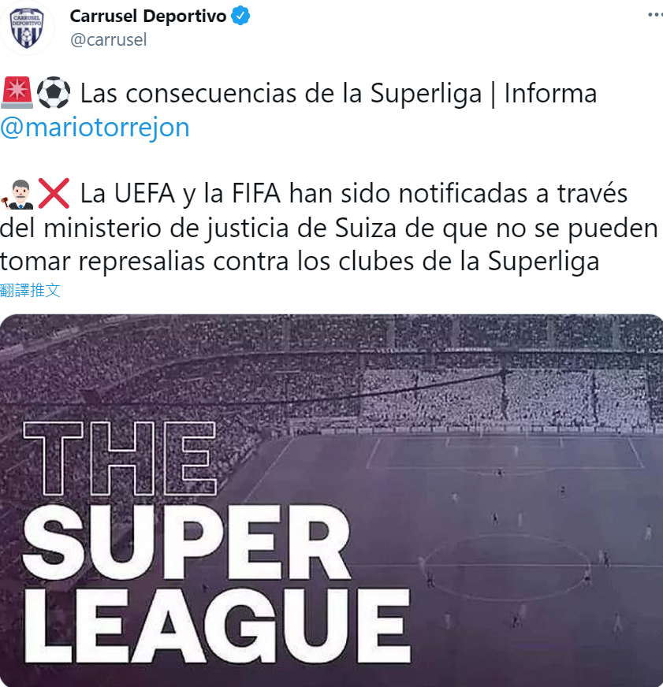Click the tweet text about UEFA y la FIFA

point(329,228)
